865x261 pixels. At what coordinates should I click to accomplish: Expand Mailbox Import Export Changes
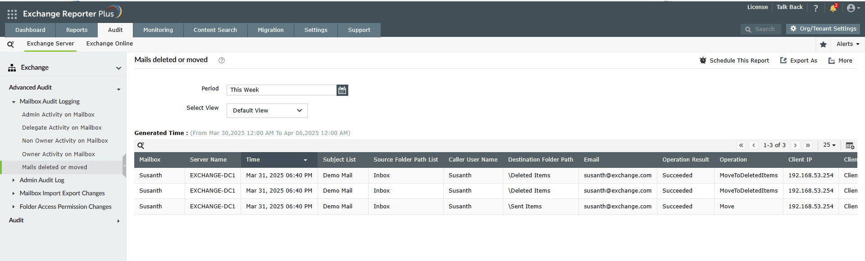(14, 193)
